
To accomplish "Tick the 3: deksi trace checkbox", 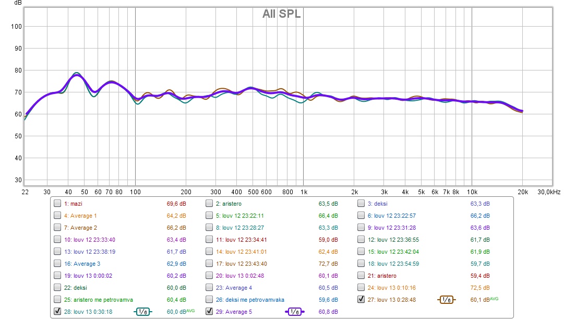I will [x=361, y=204].
